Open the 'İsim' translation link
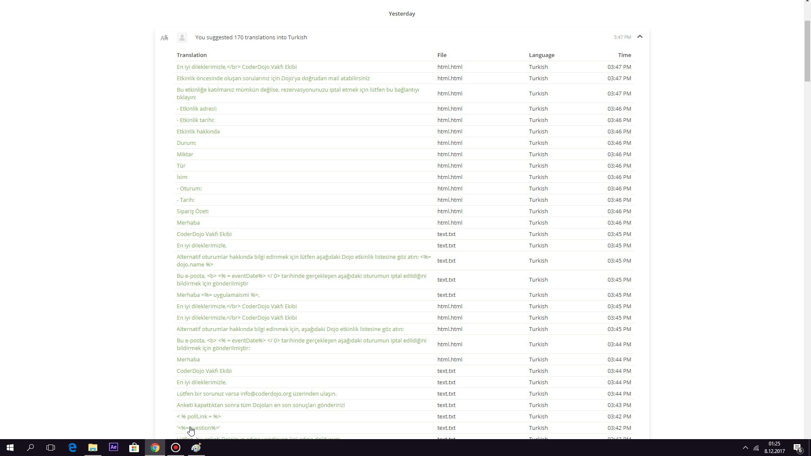Screen dimensions: 811x456 coord(182,177)
